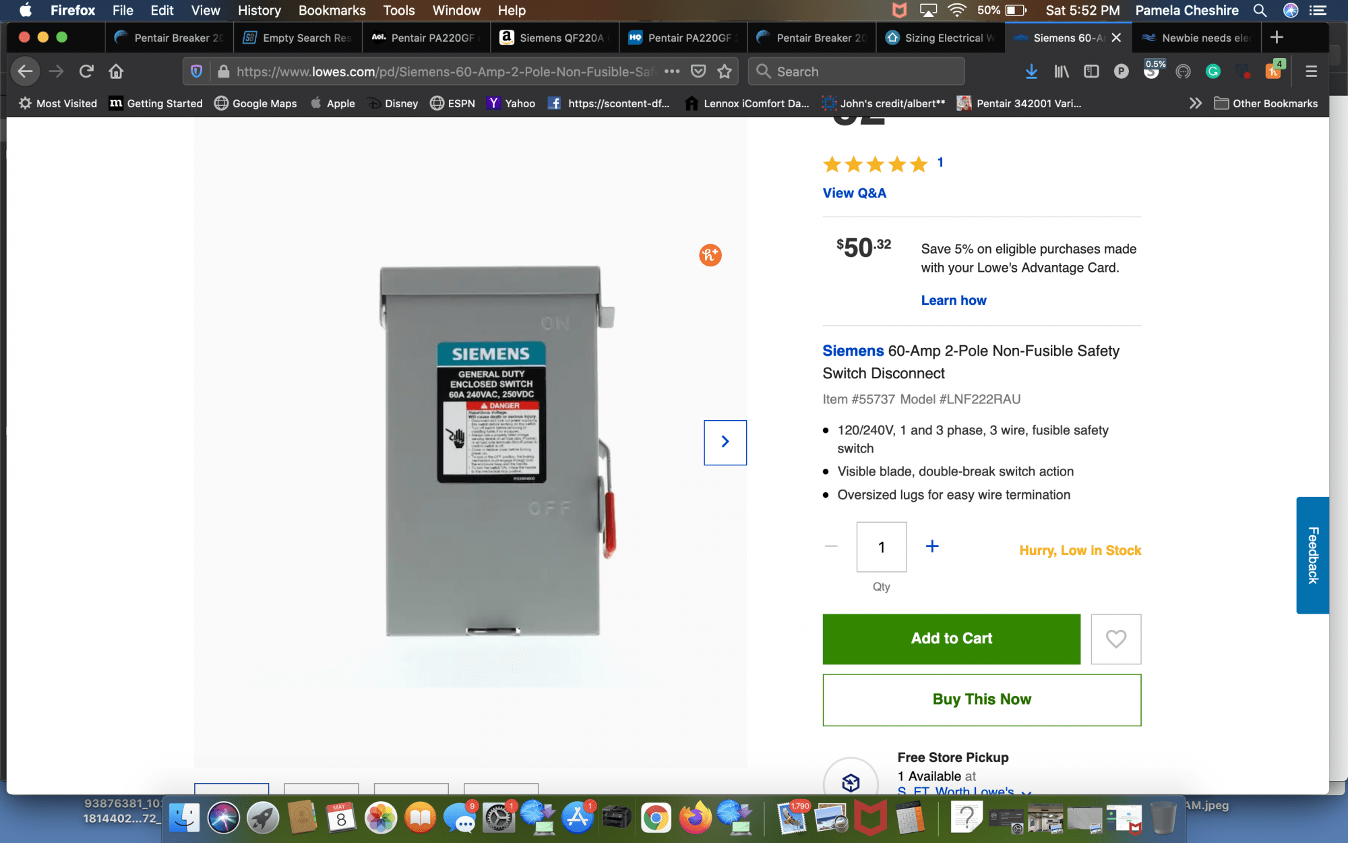Open the Yahoo bookmark
This screenshot has width=1348, height=843.
point(512,103)
